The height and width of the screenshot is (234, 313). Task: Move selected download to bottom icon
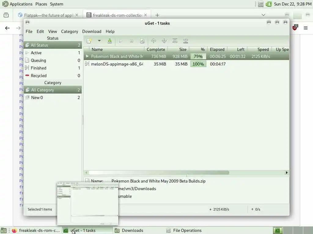pos(186,41)
